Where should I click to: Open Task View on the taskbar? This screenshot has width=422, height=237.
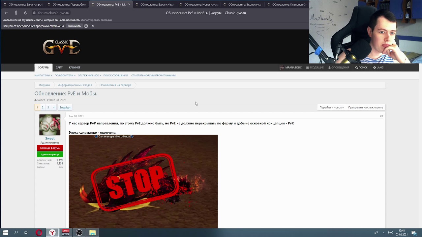26,233
